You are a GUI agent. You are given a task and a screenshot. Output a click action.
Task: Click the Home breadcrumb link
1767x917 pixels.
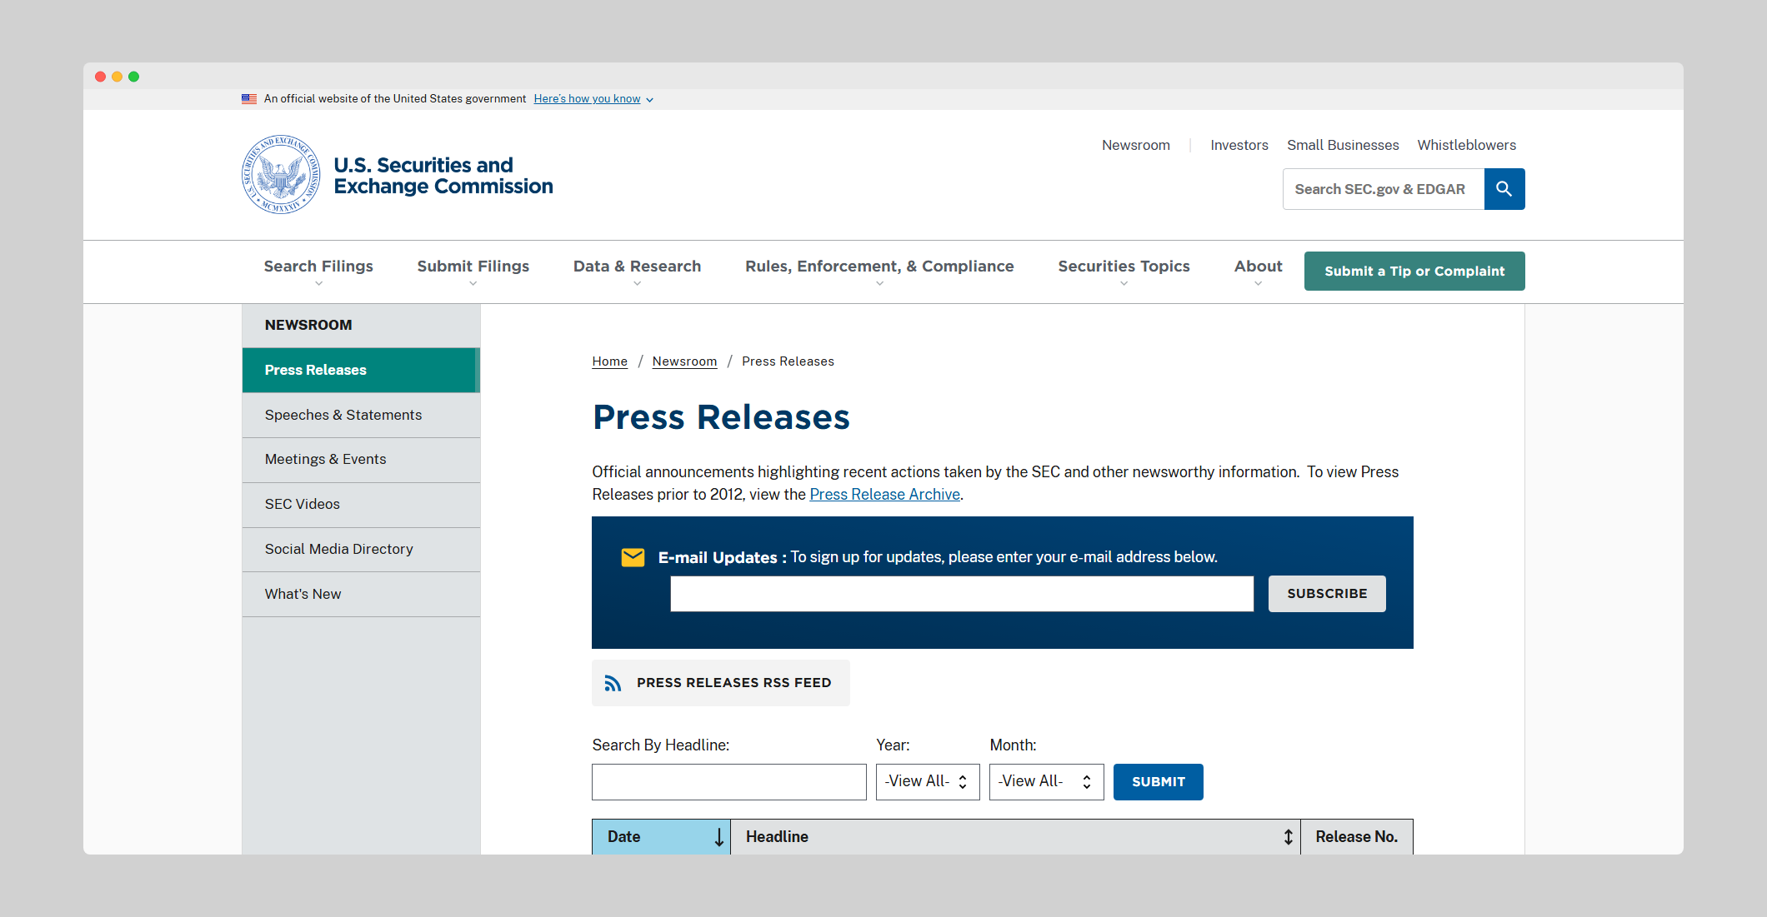click(609, 361)
